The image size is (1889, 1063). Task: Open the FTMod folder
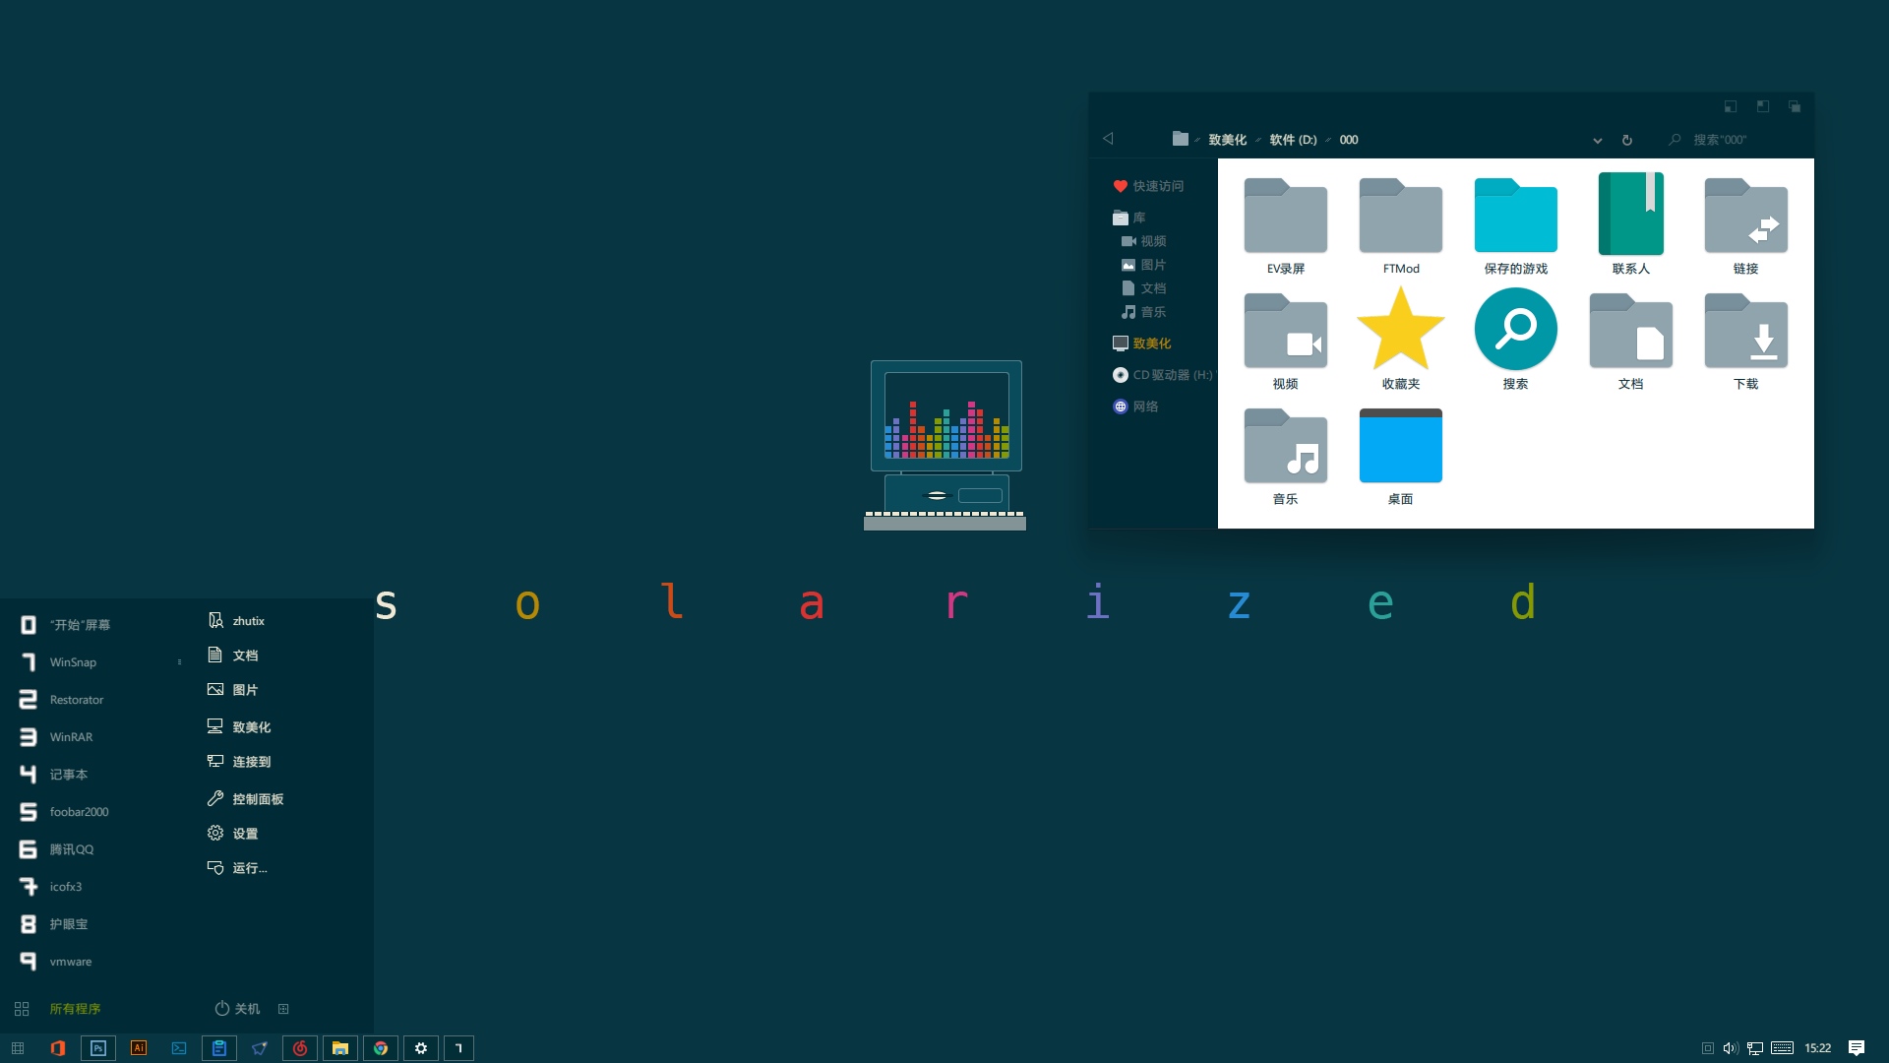click(1400, 225)
